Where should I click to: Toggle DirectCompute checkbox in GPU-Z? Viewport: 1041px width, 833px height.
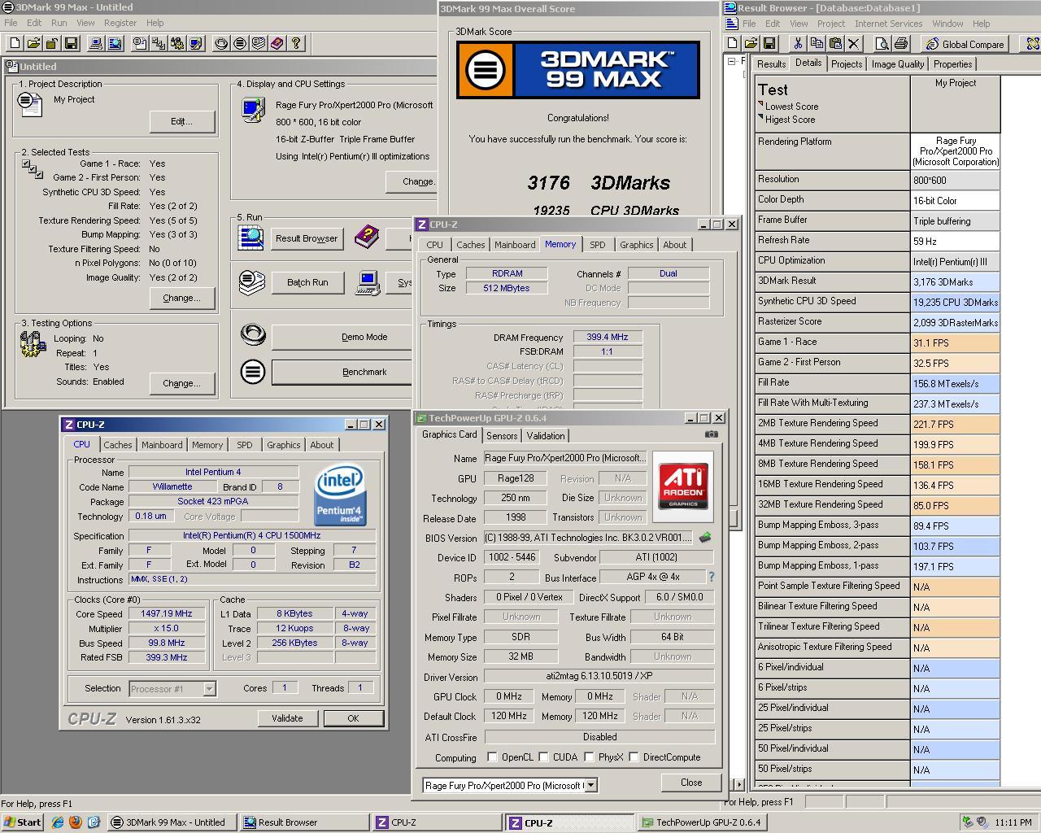point(634,757)
